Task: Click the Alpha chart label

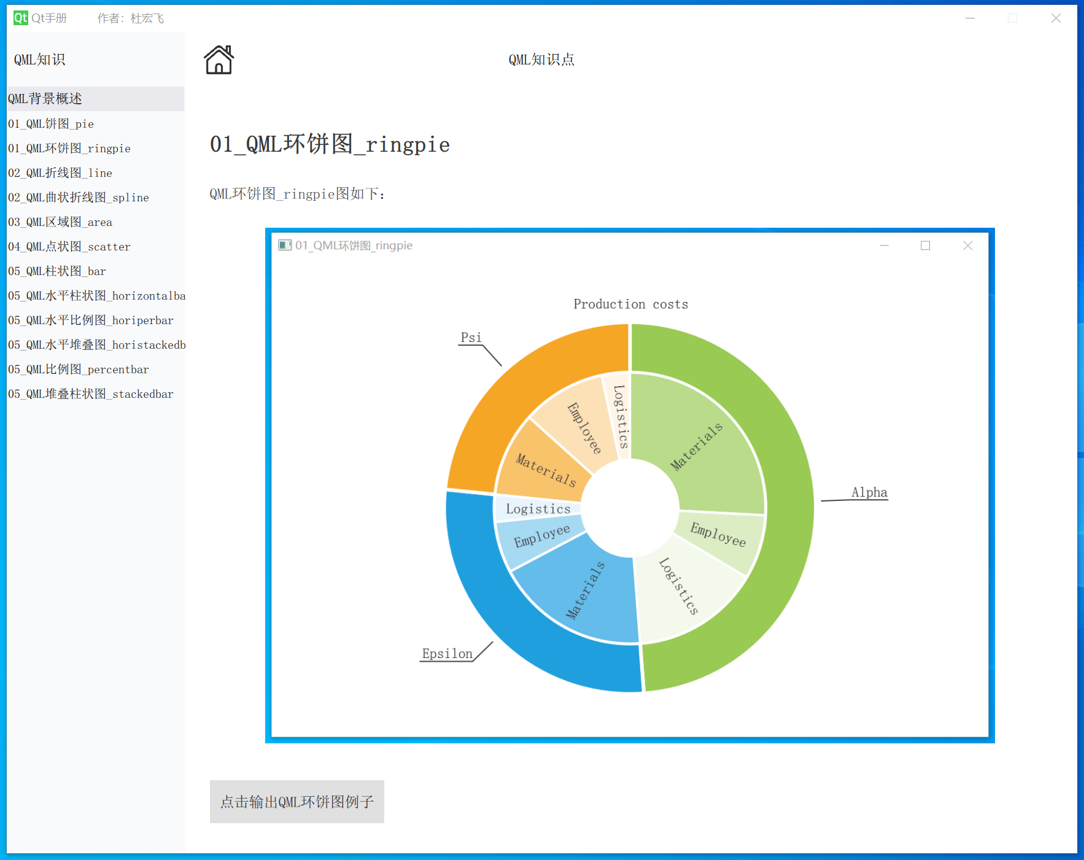Action: 869,492
